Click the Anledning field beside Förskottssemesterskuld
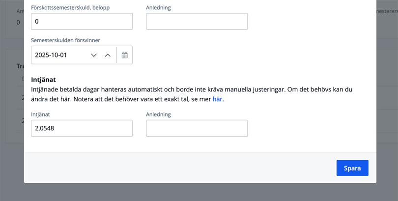Viewport: 398px width, 201px height. coord(197,22)
